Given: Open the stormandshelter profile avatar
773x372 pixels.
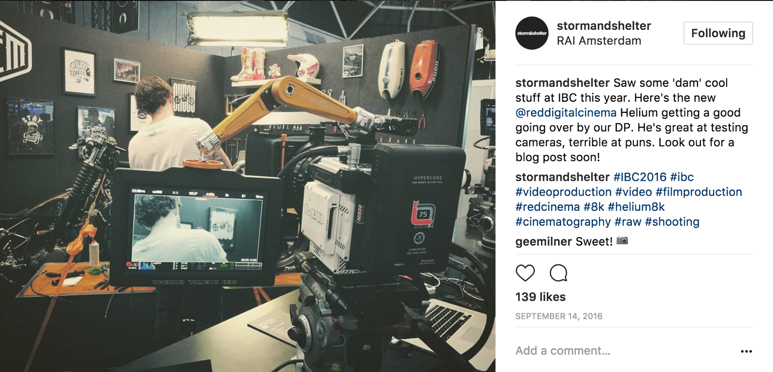Looking at the screenshot, I should pyautogui.click(x=532, y=33).
